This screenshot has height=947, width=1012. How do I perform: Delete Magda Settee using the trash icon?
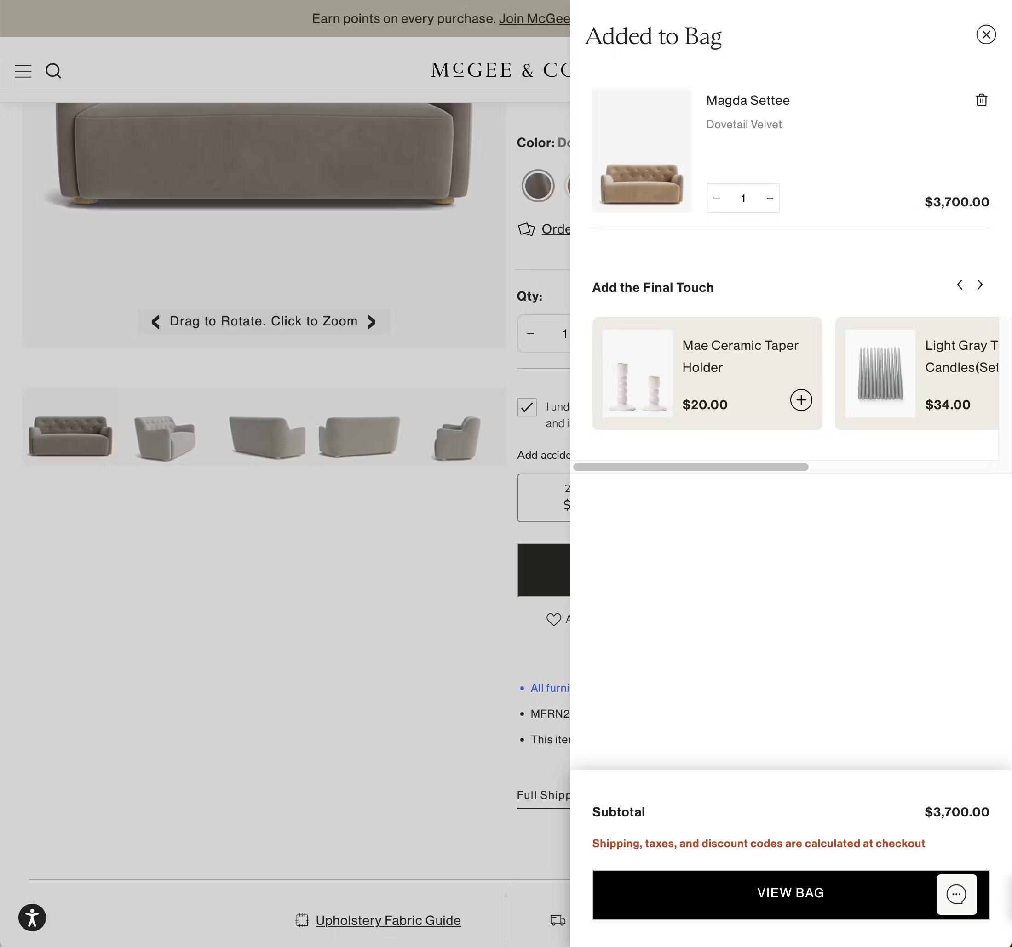pyautogui.click(x=982, y=100)
